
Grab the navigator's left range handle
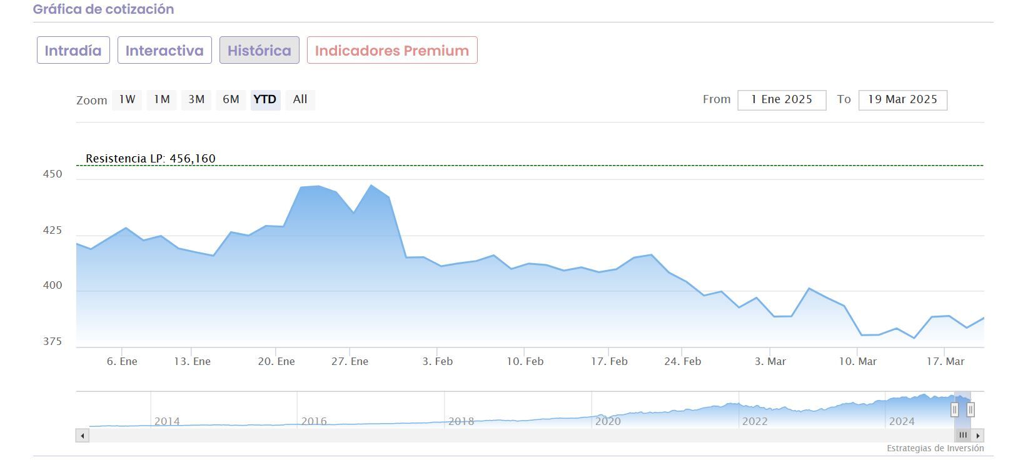[x=954, y=409]
